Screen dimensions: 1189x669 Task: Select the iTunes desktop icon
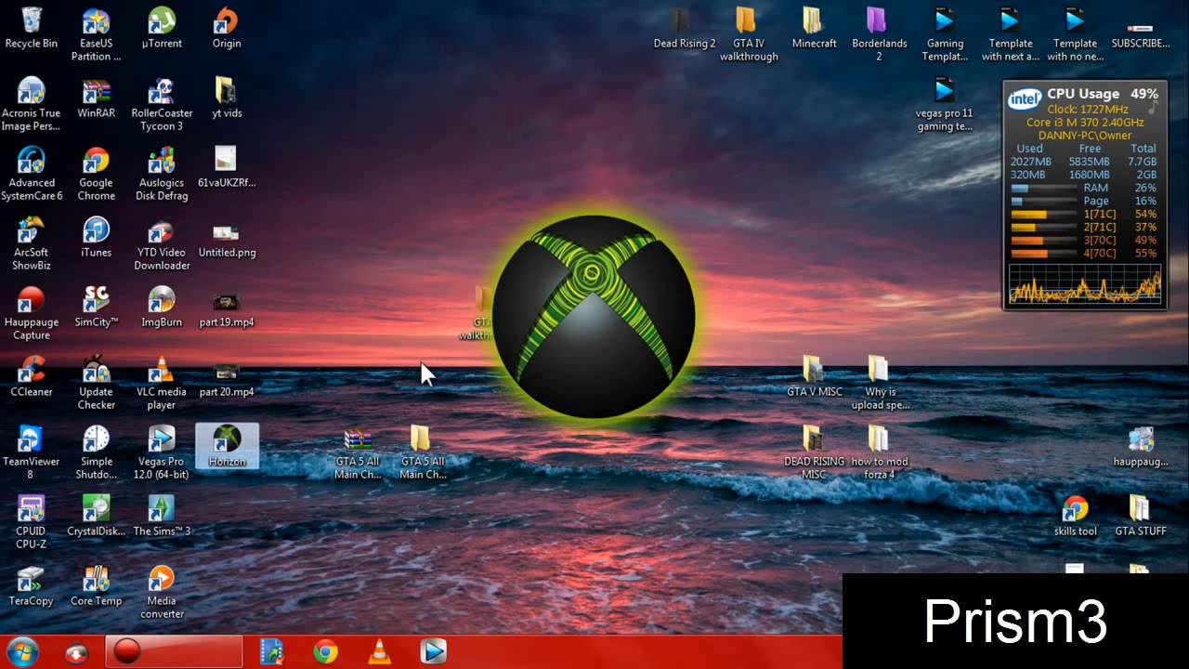click(96, 237)
